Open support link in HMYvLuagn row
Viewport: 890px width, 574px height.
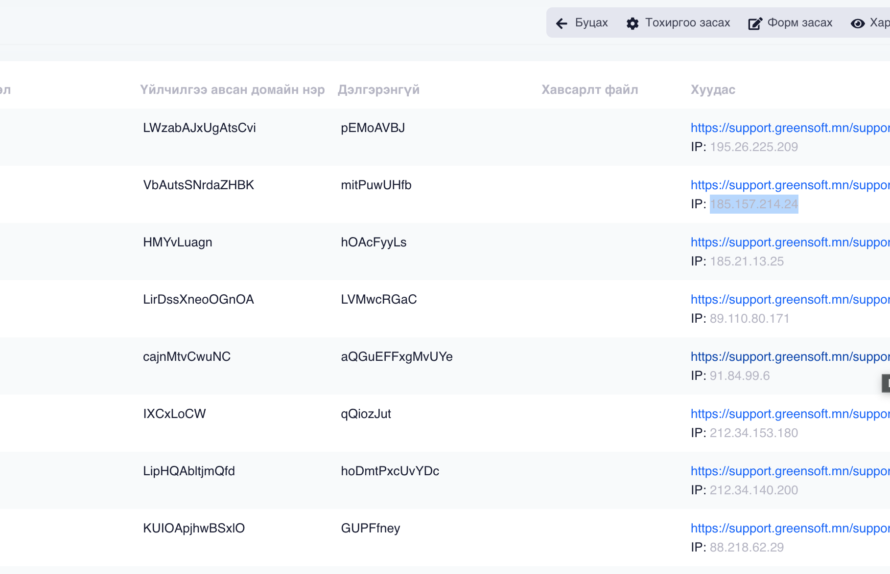[789, 242]
